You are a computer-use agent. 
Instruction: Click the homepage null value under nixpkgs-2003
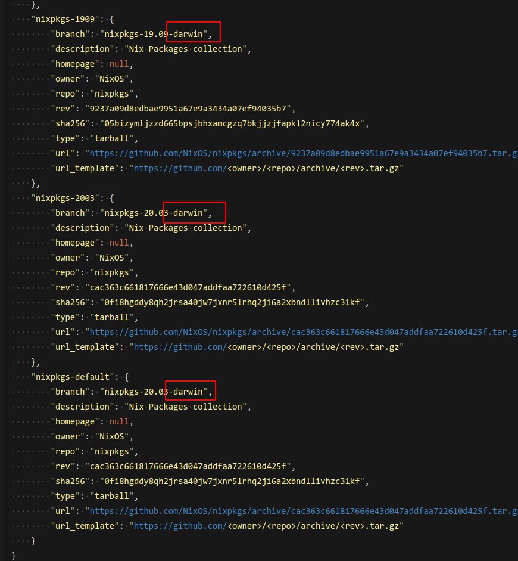point(119,243)
